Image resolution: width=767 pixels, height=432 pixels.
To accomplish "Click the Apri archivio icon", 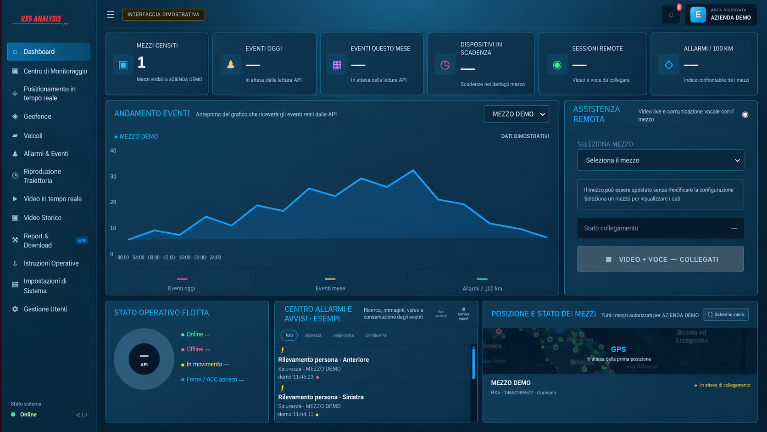I will [441, 314].
